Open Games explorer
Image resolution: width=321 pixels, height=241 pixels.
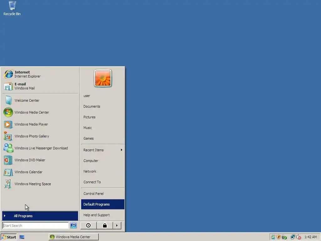[x=103, y=138]
